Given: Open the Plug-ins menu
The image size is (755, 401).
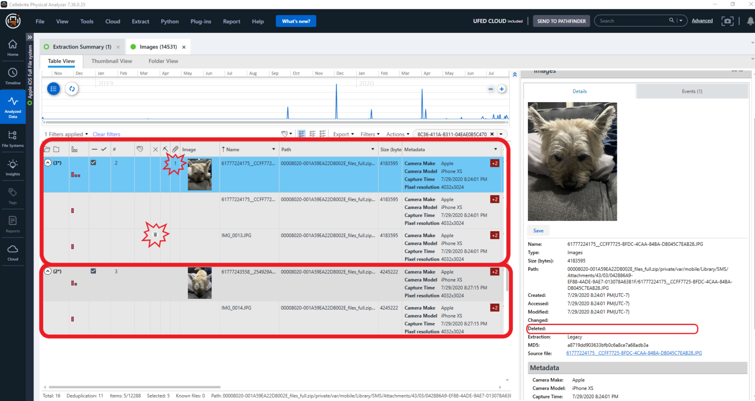Looking at the screenshot, I should (x=201, y=22).
